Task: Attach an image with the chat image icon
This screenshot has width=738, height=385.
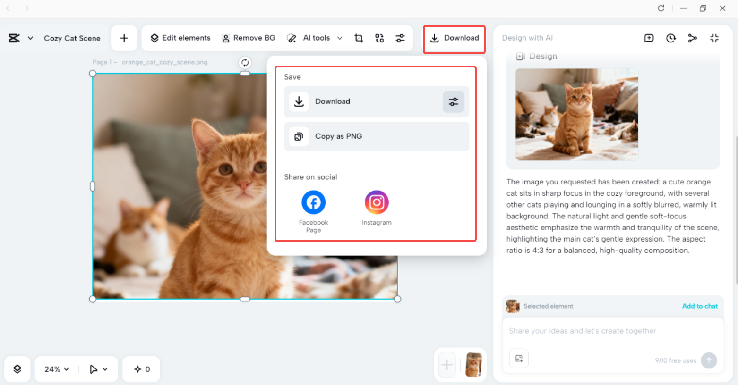Action: (x=519, y=359)
